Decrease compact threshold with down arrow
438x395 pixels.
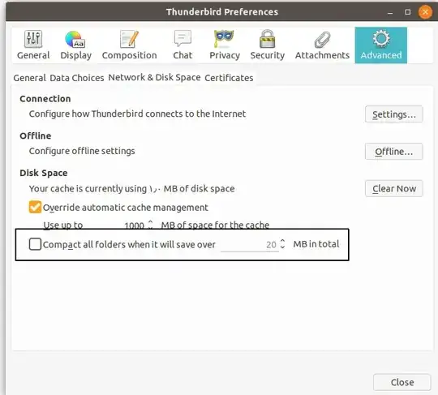(x=283, y=247)
